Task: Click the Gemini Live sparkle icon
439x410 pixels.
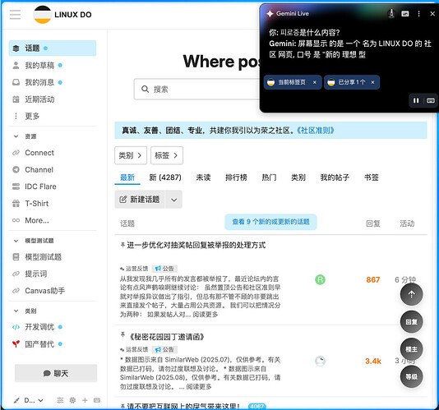Action: [270, 13]
